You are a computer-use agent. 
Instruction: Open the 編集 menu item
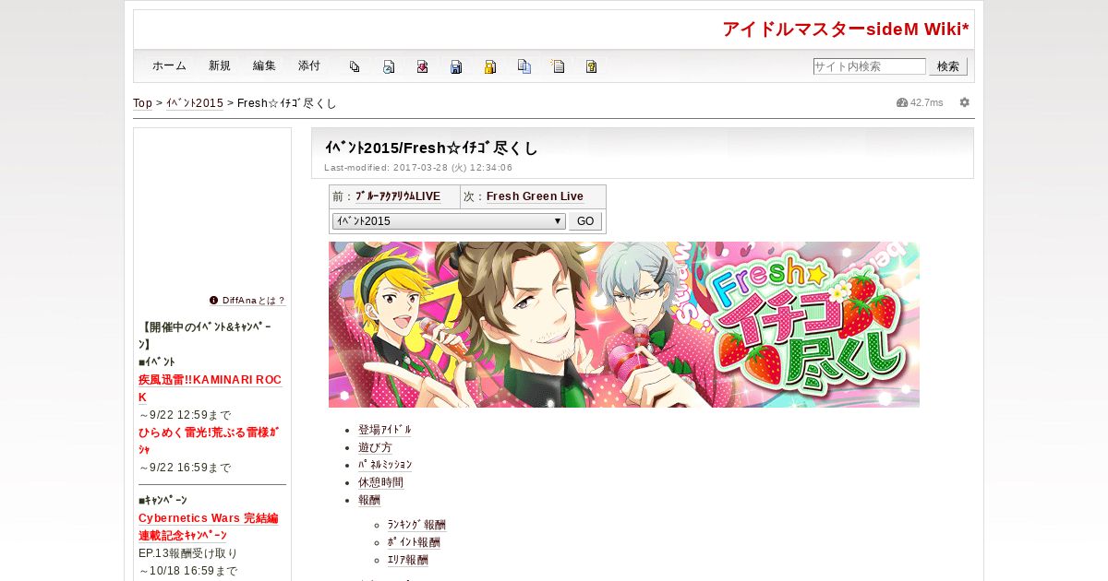[264, 66]
